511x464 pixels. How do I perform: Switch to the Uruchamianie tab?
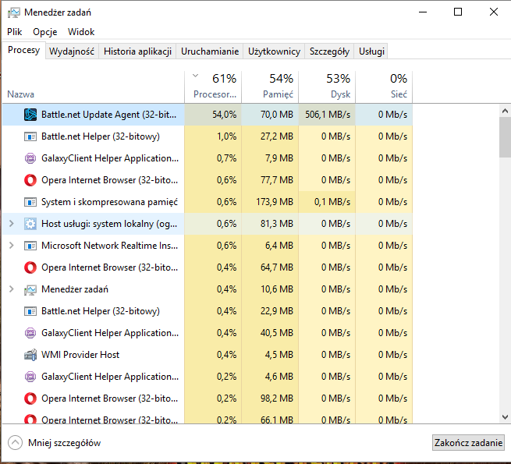(x=210, y=51)
